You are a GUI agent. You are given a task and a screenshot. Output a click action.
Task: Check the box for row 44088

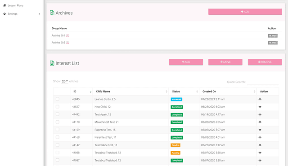pyautogui.click(x=58, y=153)
